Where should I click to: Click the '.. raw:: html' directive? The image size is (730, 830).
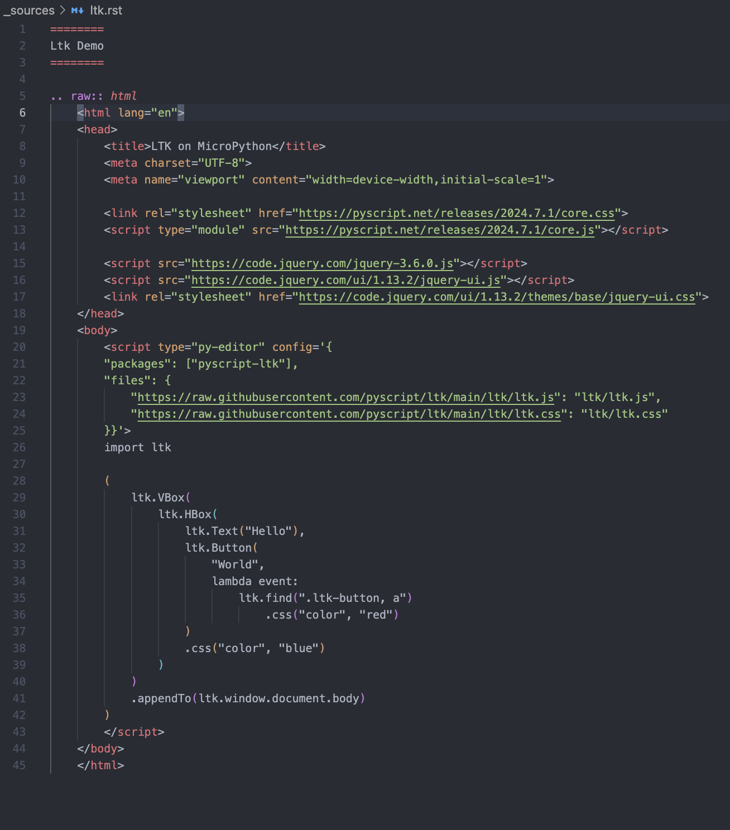pyautogui.click(x=93, y=96)
